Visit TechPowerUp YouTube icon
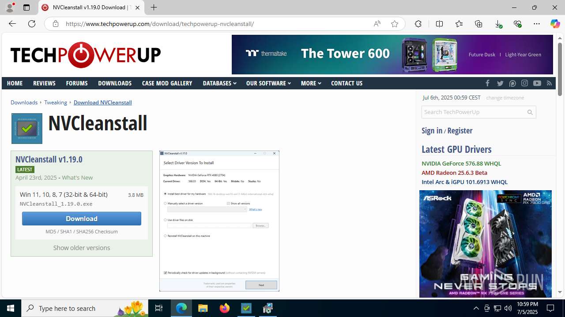The width and height of the screenshot is (565, 317). tap(537, 83)
